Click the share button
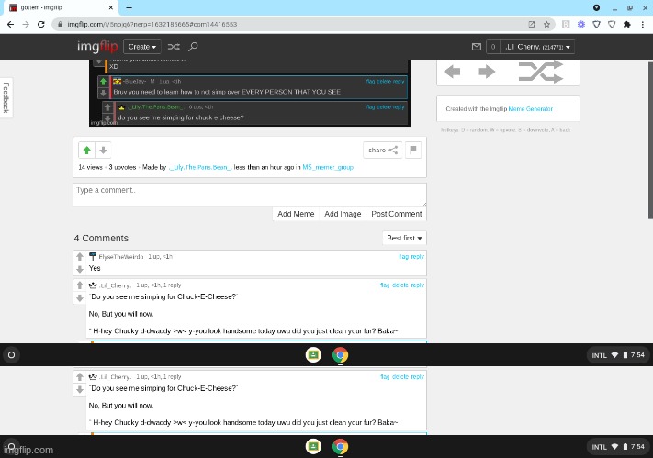 383,151
